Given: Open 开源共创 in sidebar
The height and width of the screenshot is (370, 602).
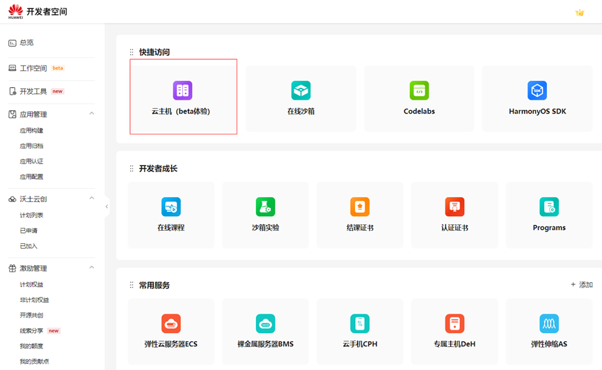Looking at the screenshot, I should click(31, 315).
